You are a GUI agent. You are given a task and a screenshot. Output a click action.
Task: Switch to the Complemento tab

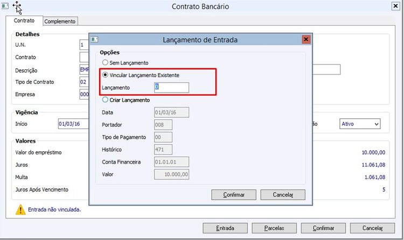[x=60, y=22]
